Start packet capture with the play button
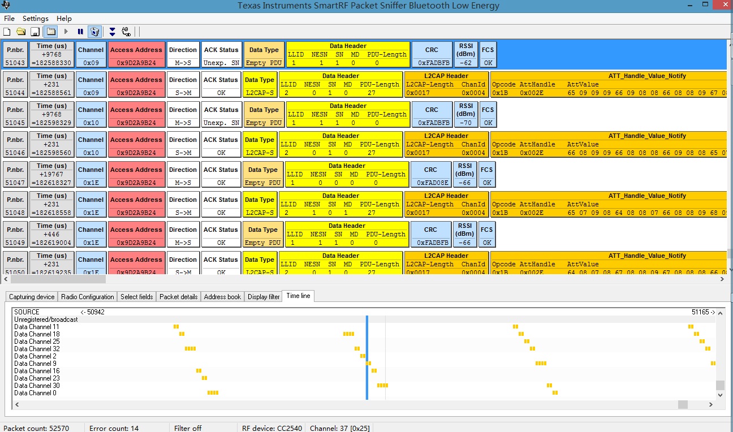Image resolution: width=733 pixels, height=432 pixels. (x=66, y=32)
